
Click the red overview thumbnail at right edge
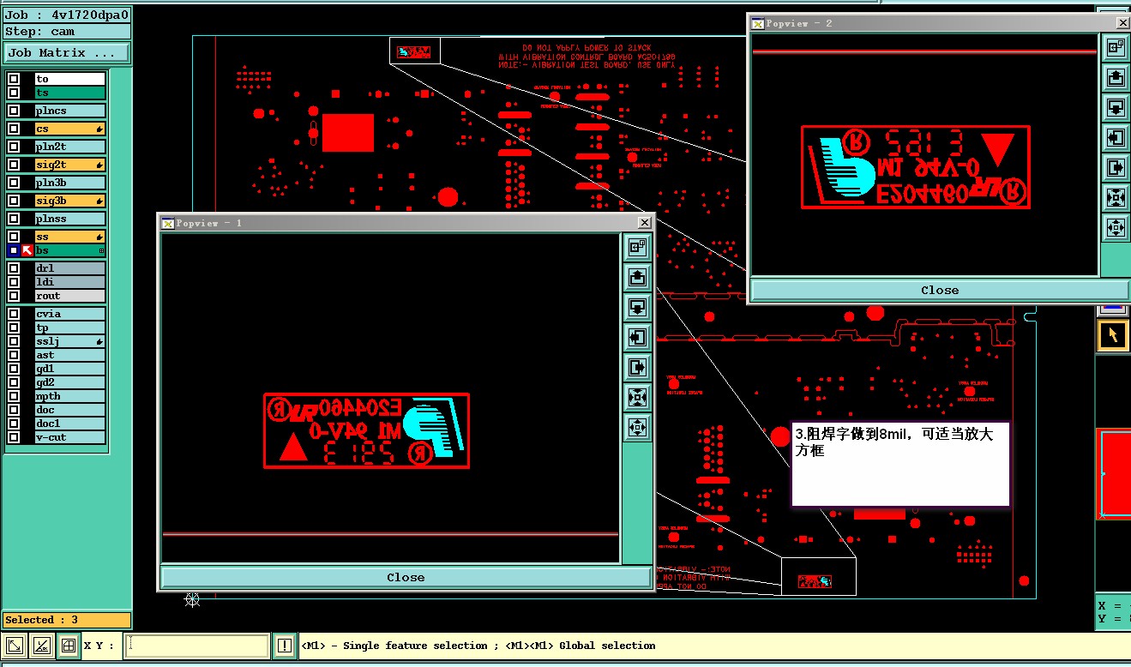[1114, 474]
